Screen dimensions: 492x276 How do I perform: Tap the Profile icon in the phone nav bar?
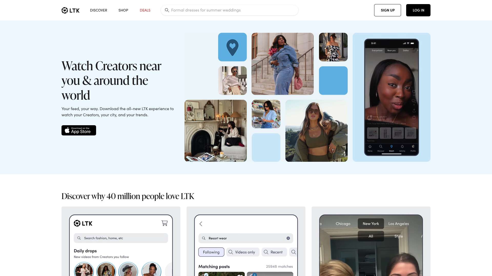pyautogui.click(x=413, y=146)
